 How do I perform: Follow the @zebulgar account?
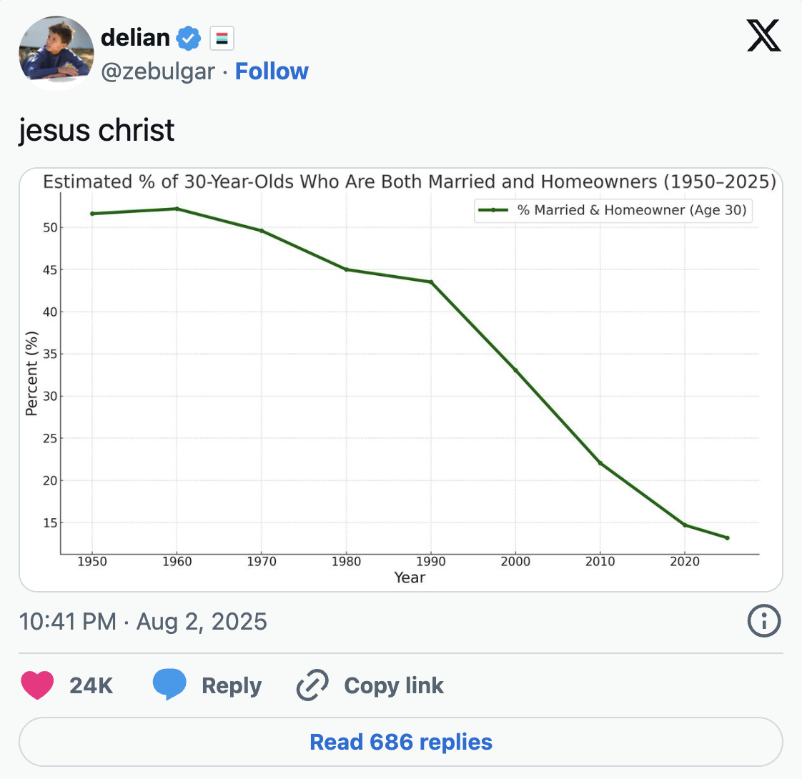pyautogui.click(x=272, y=71)
